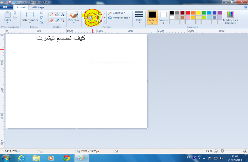Image resolution: width=248 pixels, height=162 pixels.
Task: Click the Crop image icon
Action: click(42, 13)
